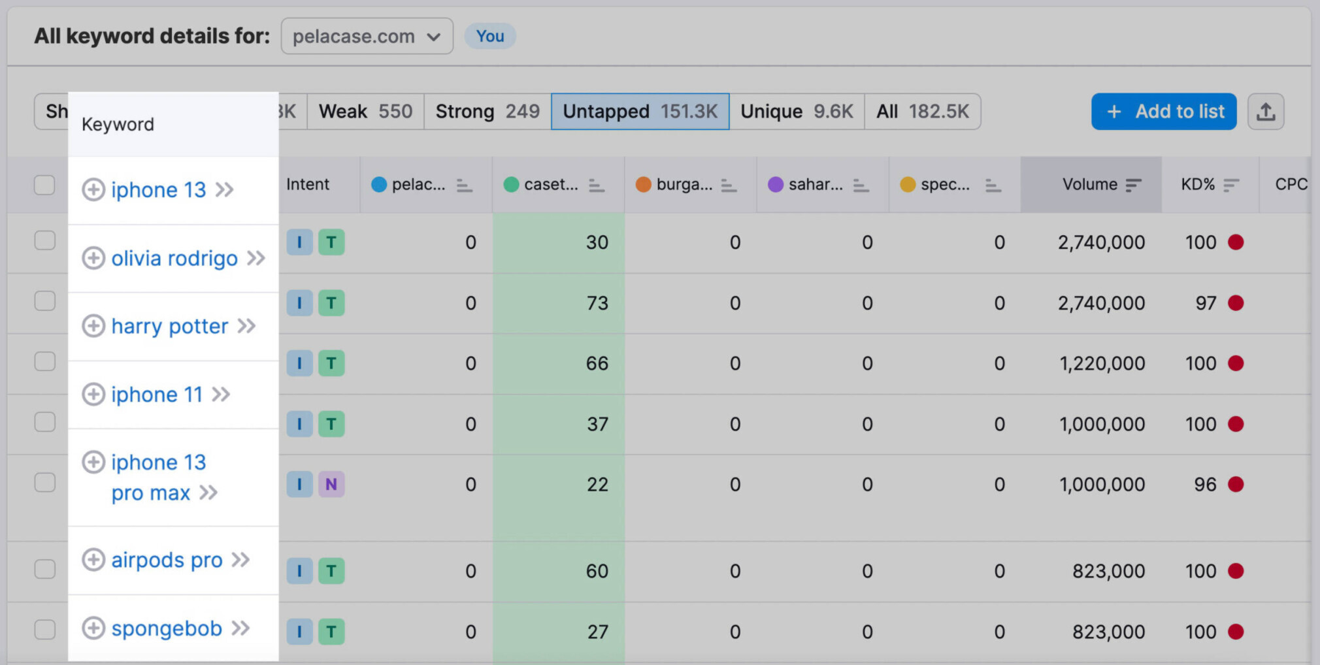Click volume value 1,220,000
The height and width of the screenshot is (665, 1320).
(1102, 363)
